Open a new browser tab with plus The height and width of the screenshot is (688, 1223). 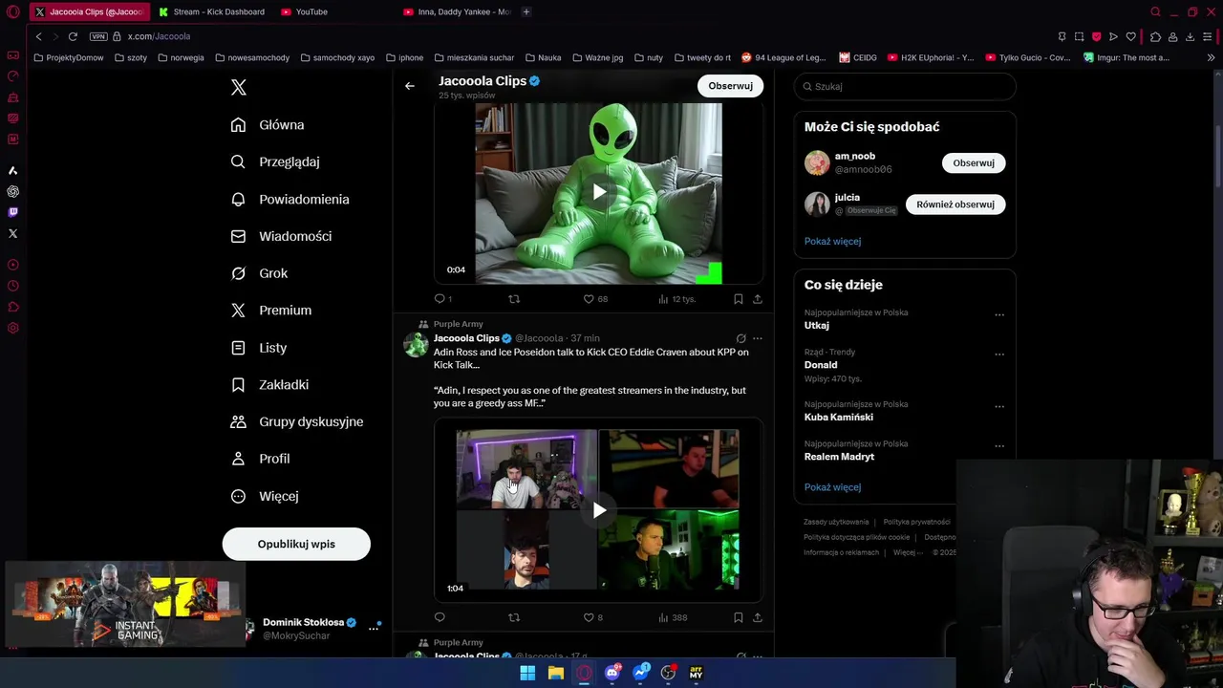(526, 11)
